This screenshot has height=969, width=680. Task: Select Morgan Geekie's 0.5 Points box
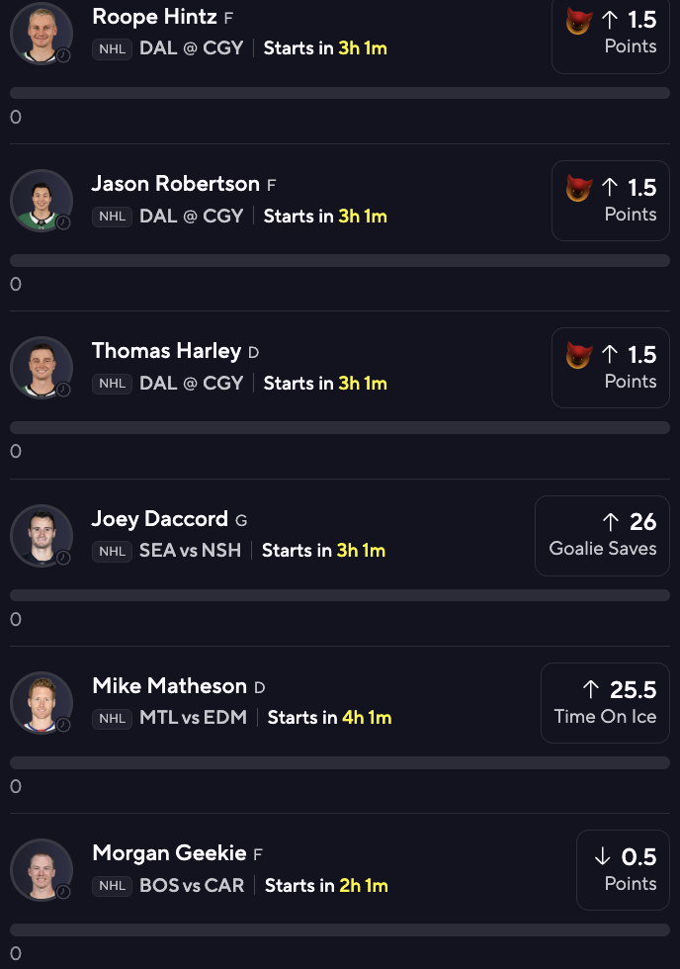point(624,870)
